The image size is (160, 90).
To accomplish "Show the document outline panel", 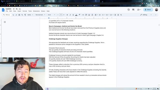I will click(x=5, y=22).
